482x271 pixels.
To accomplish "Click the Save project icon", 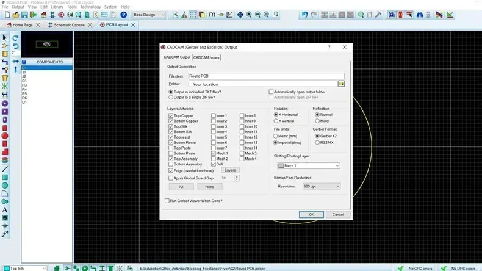I will click(24, 15).
